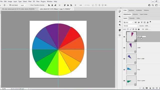Image resolution: width=160 pixels, height=90 pixels.
Task: Open the Gradients tab
Action: (x=139, y=10)
